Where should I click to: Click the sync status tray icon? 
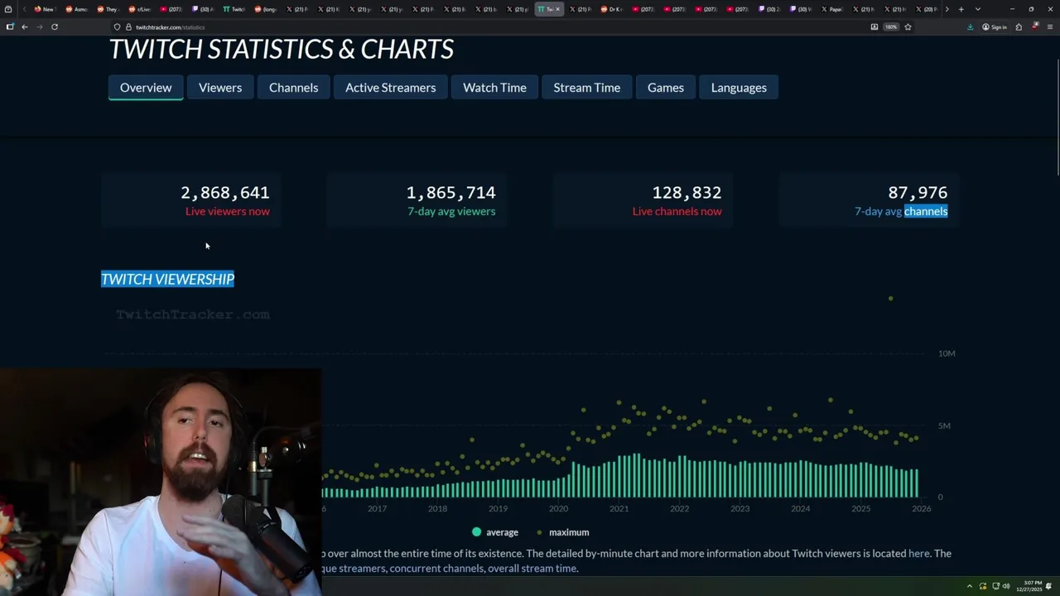[983, 586]
